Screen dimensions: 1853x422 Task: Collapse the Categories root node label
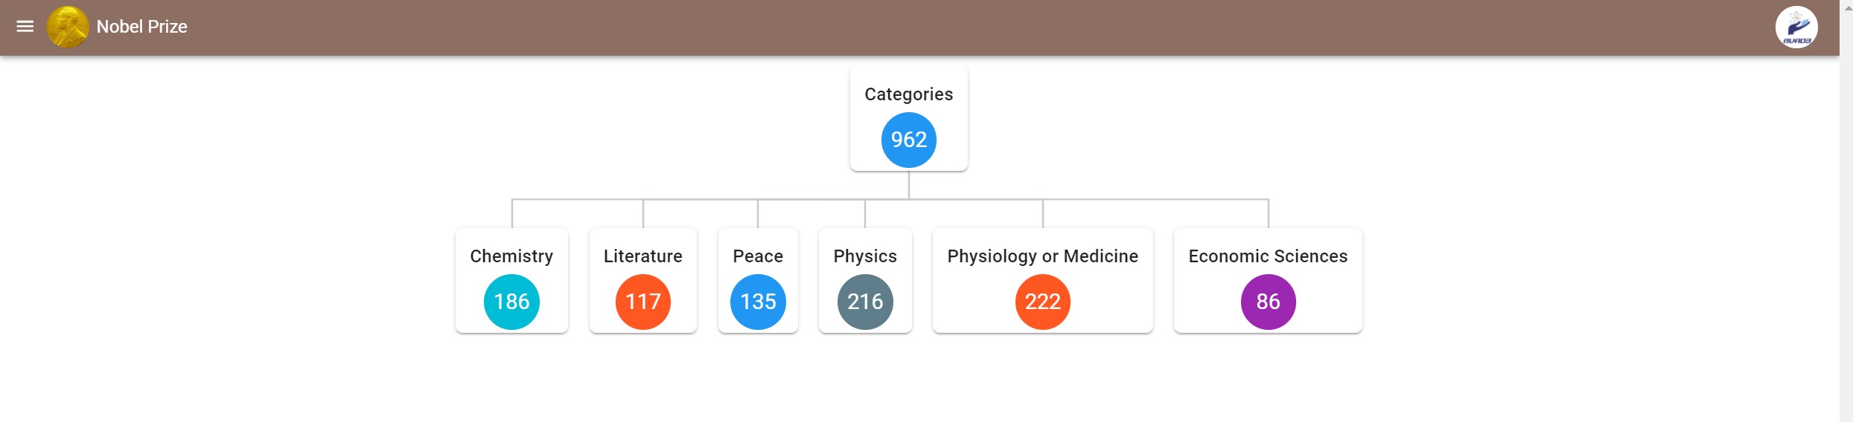[908, 94]
